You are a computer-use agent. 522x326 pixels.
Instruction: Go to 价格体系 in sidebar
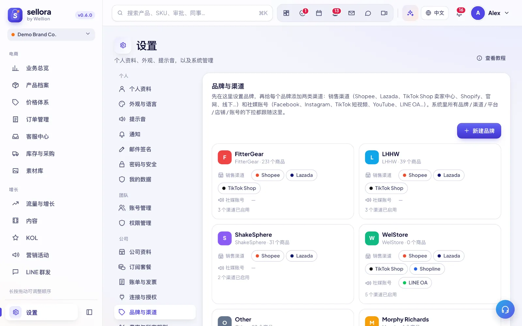(x=51, y=102)
